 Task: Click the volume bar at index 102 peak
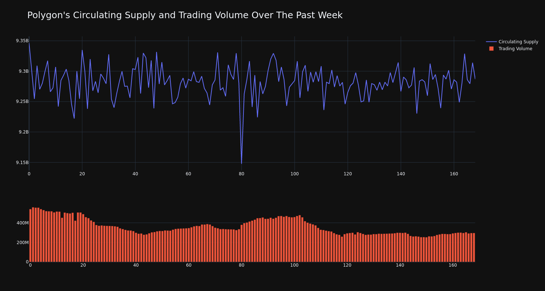point(300,239)
